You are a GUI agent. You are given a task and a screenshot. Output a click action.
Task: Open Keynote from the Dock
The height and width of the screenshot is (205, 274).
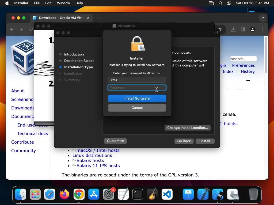[x=188, y=194]
